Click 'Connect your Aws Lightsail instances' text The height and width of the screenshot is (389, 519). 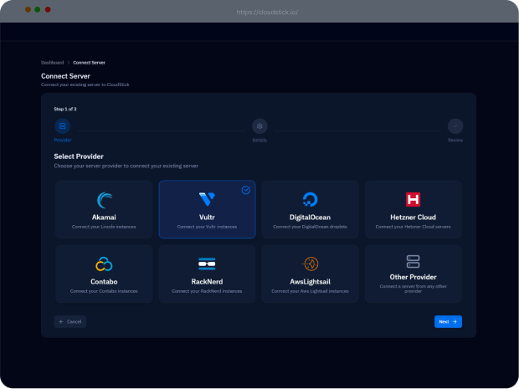tap(310, 291)
